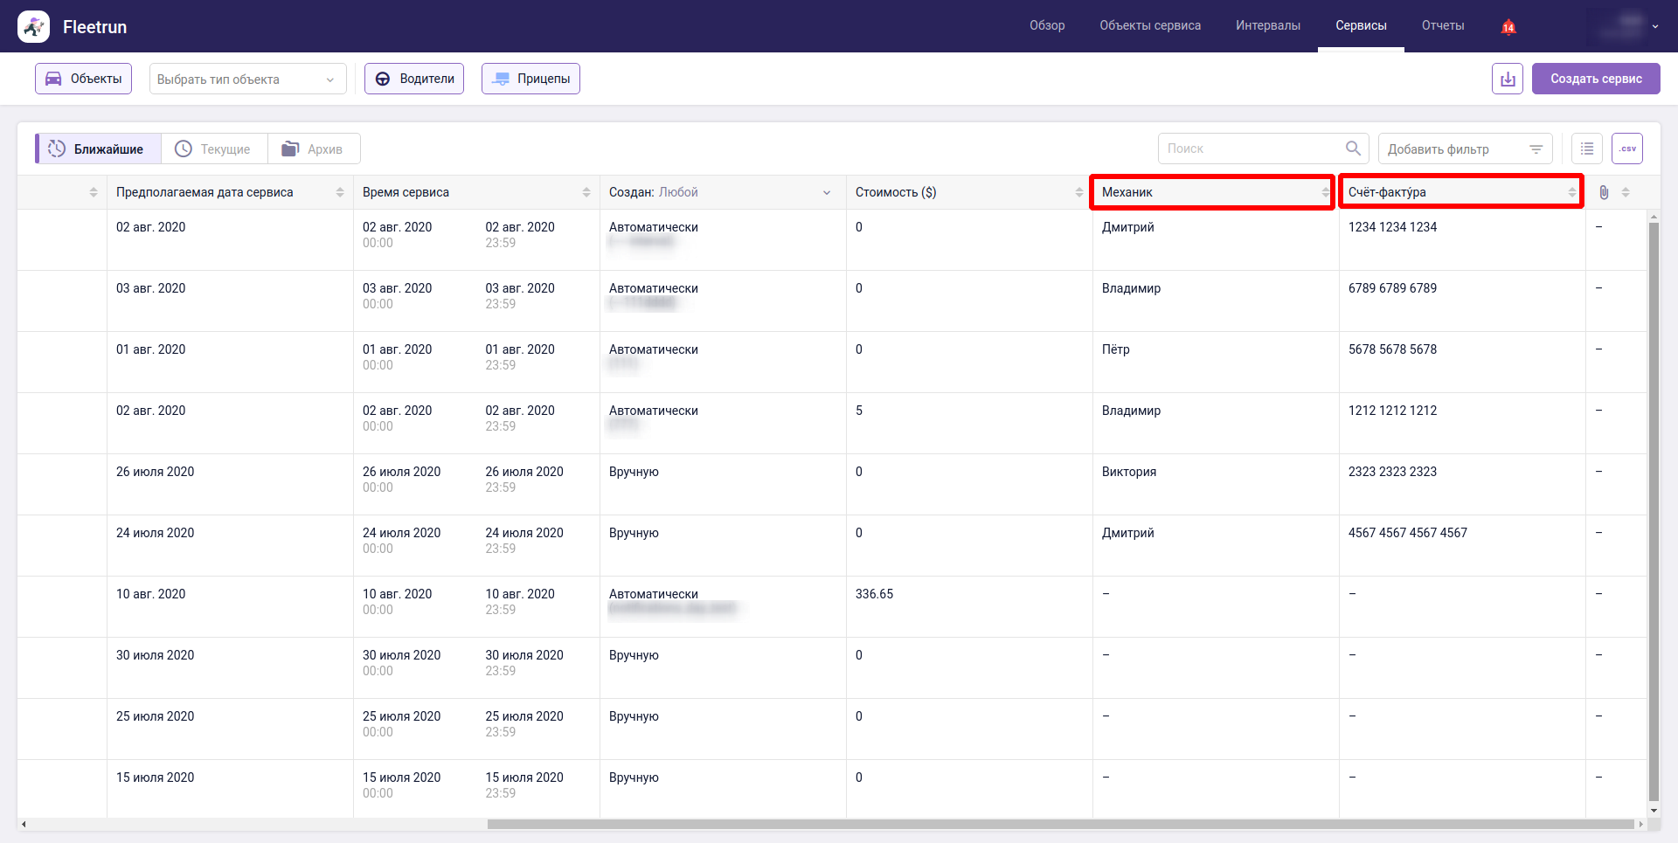Screen dimensions: 1678x843
Task: Go to Отчеты in the top menu
Action: click(x=1442, y=25)
